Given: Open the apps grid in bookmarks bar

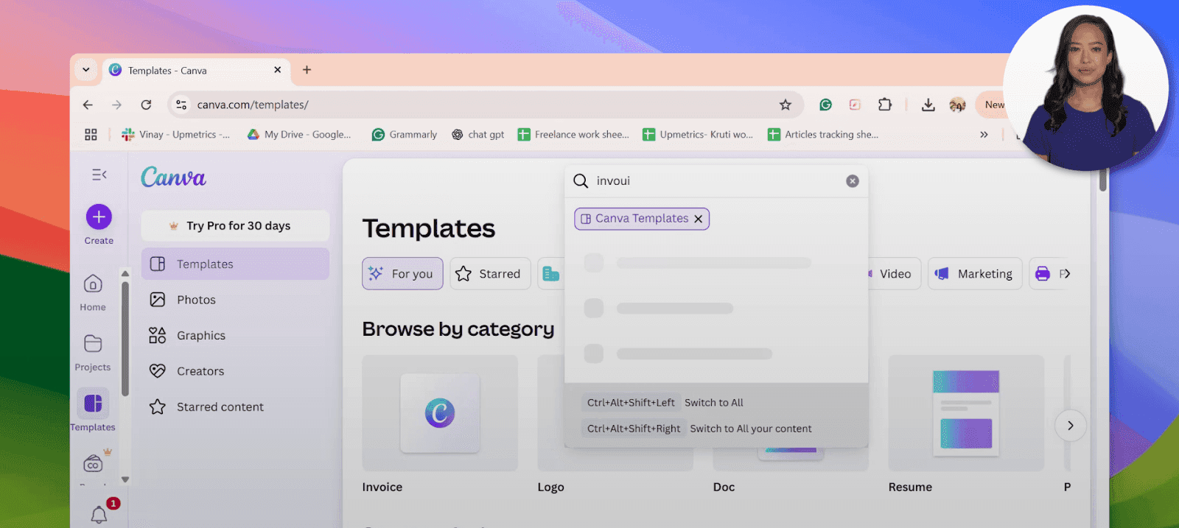Looking at the screenshot, I should pos(91,134).
